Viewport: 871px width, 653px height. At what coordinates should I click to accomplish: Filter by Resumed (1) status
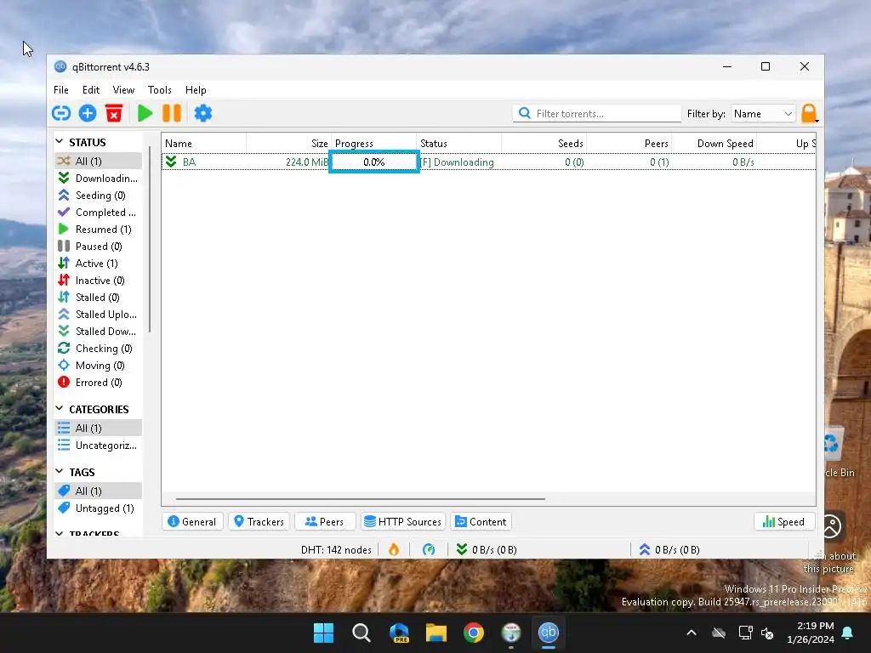98,230
